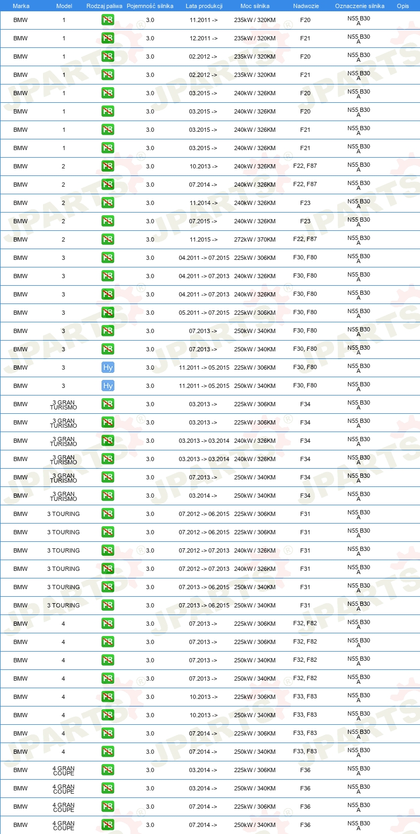Click 250kW / 340KM in the hybrid row
The height and width of the screenshot is (834, 420).
(x=255, y=386)
